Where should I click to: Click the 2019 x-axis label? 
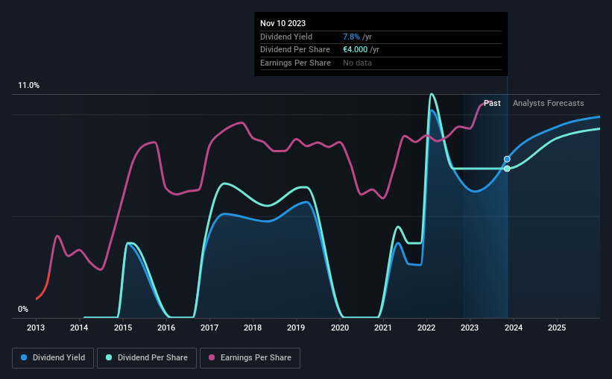296,328
